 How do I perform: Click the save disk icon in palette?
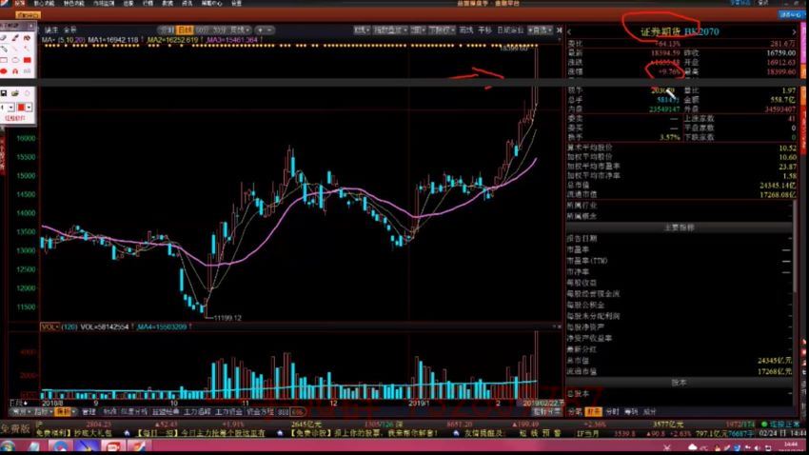click(x=4, y=93)
